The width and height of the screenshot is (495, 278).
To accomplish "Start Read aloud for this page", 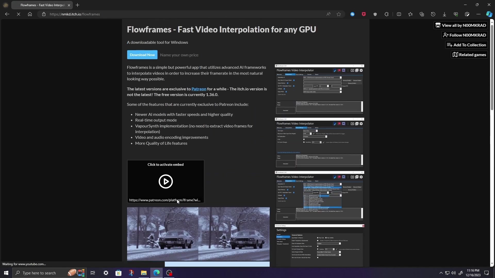I will (328, 14).
